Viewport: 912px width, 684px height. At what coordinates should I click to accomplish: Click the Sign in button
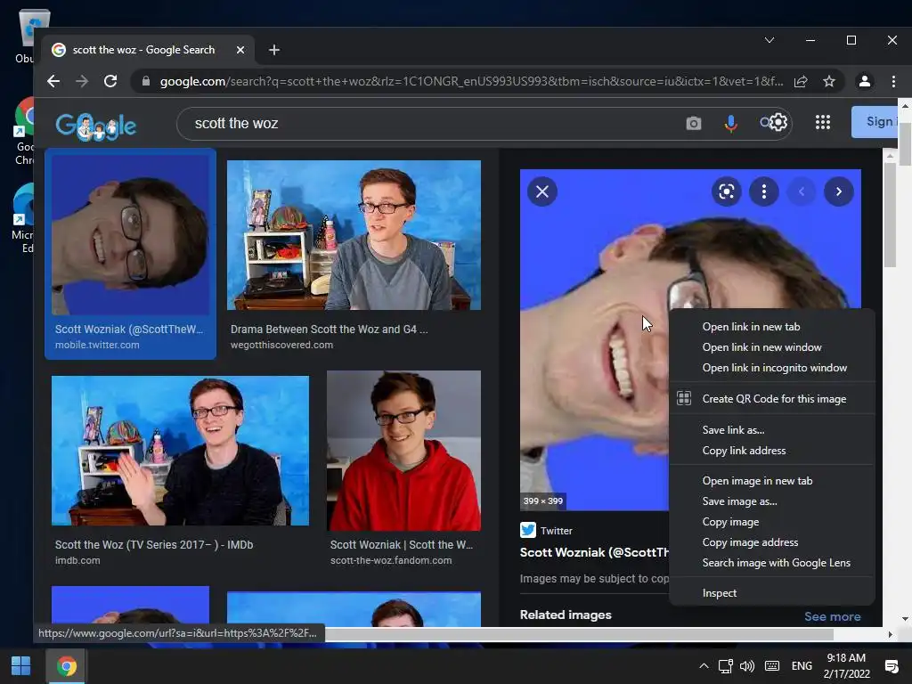point(875,121)
